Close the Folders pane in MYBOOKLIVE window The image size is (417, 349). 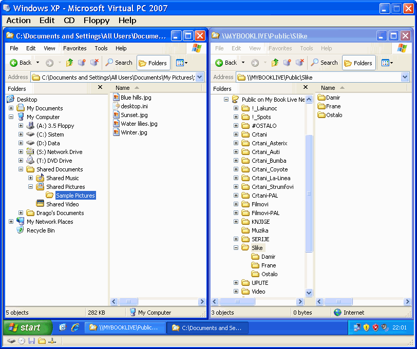pyautogui.click(x=306, y=87)
